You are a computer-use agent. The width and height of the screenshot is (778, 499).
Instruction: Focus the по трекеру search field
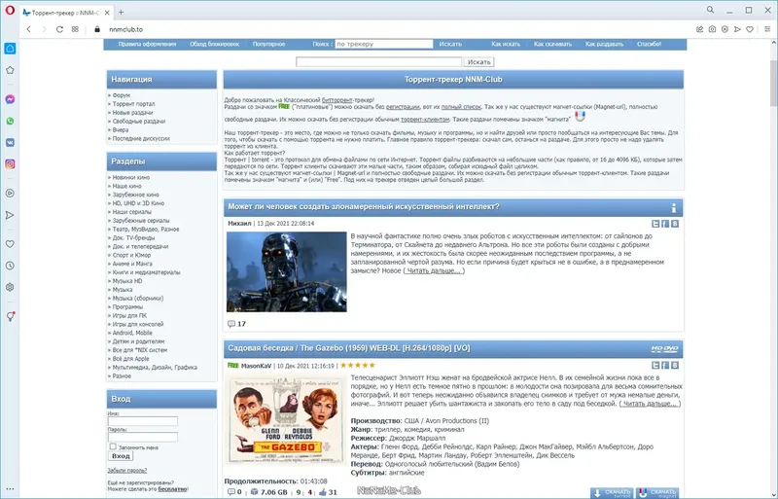(384, 44)
